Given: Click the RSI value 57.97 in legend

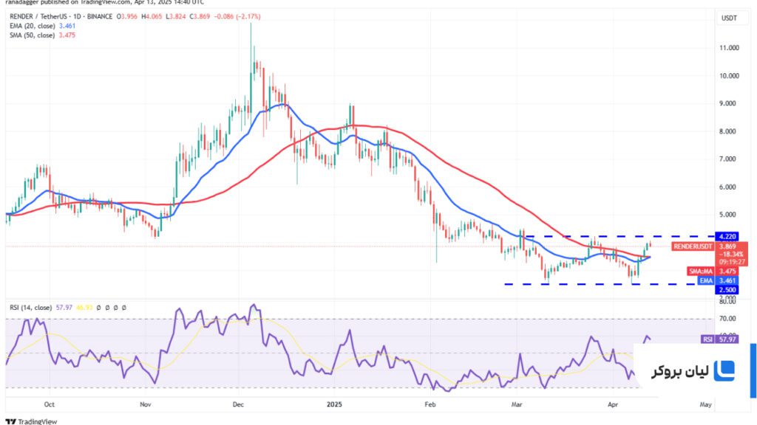Looking at the screenshot, I should coord(64,308).
